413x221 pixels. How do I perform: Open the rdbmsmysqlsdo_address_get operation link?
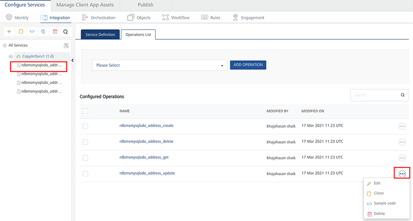coord(144,157)
